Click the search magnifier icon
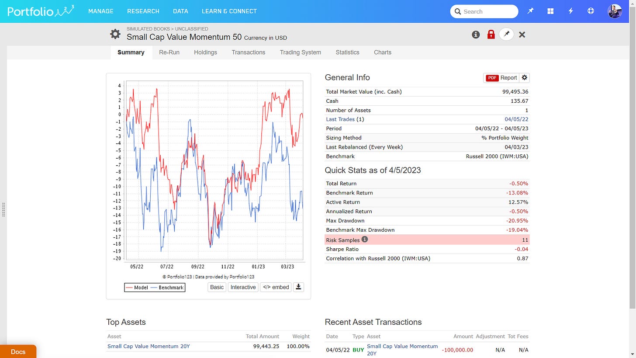This screenshot has height=358, width=636. [458, 11]
